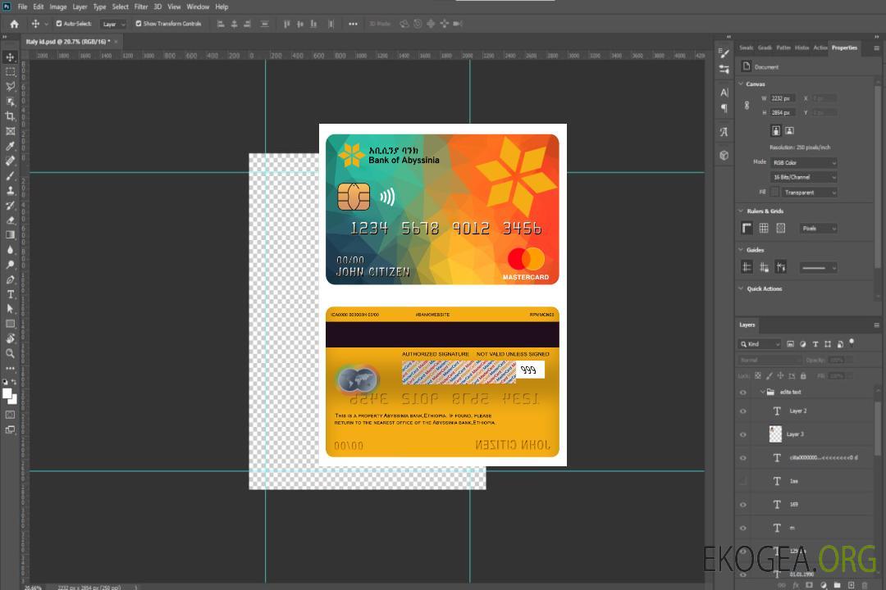Toggle Show Transform Controls checkbox

click(x=139, y=24)
